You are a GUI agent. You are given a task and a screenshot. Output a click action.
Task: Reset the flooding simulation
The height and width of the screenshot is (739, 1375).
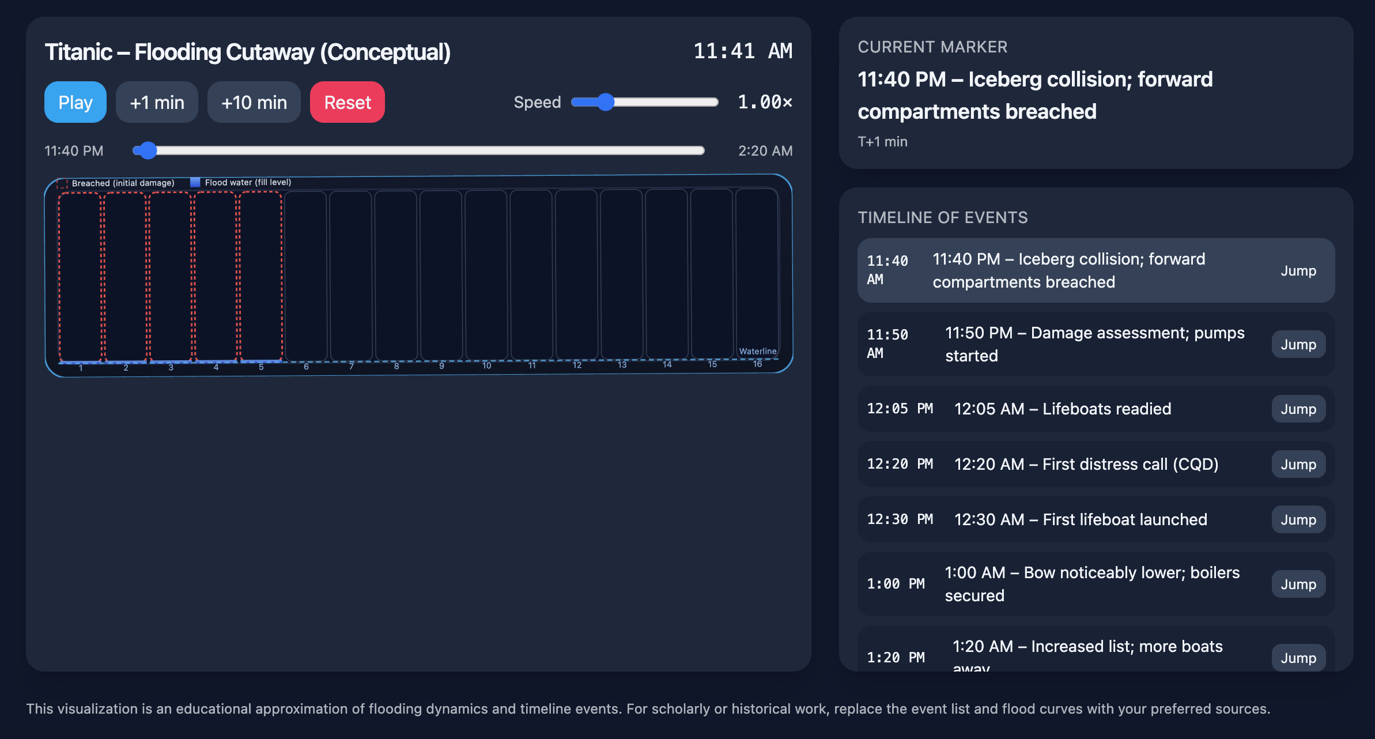(x=347, y=102)
